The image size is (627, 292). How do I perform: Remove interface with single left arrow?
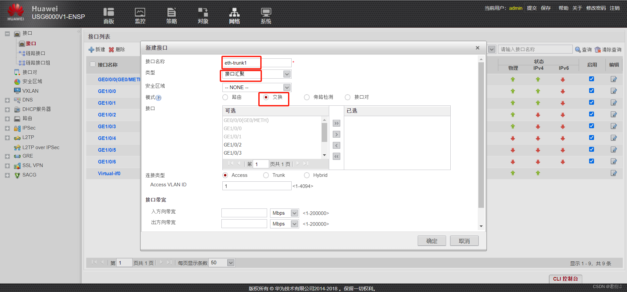(x=336, y=146)
